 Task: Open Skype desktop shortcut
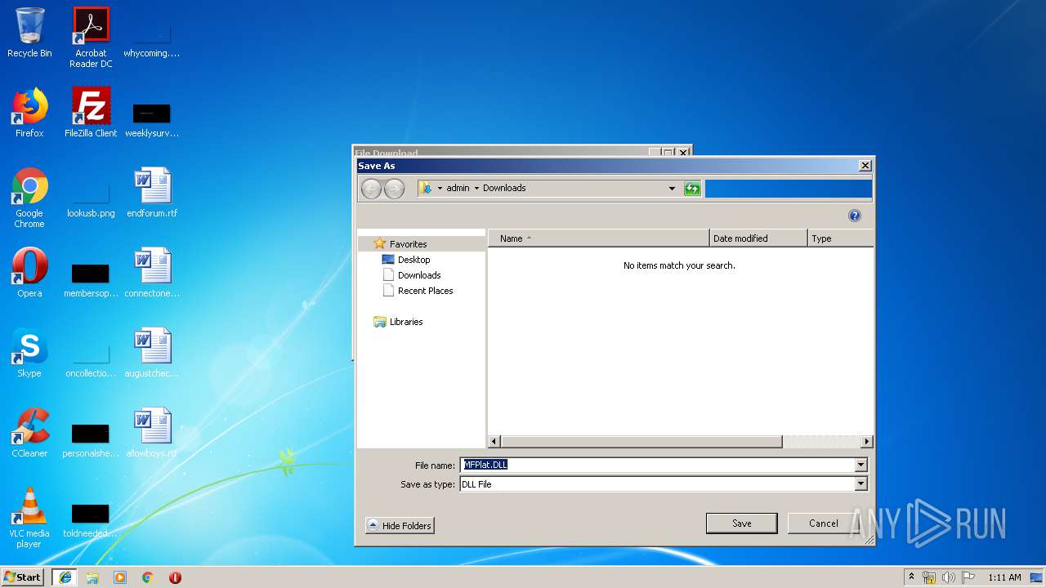tap(29, 354)
